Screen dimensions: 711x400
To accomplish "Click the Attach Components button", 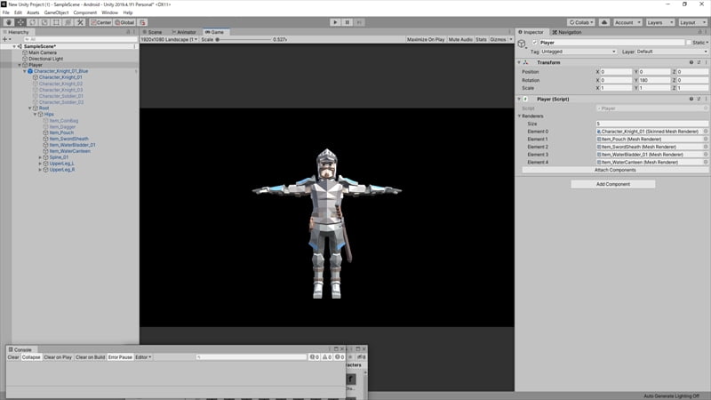I will click(615, 170).
